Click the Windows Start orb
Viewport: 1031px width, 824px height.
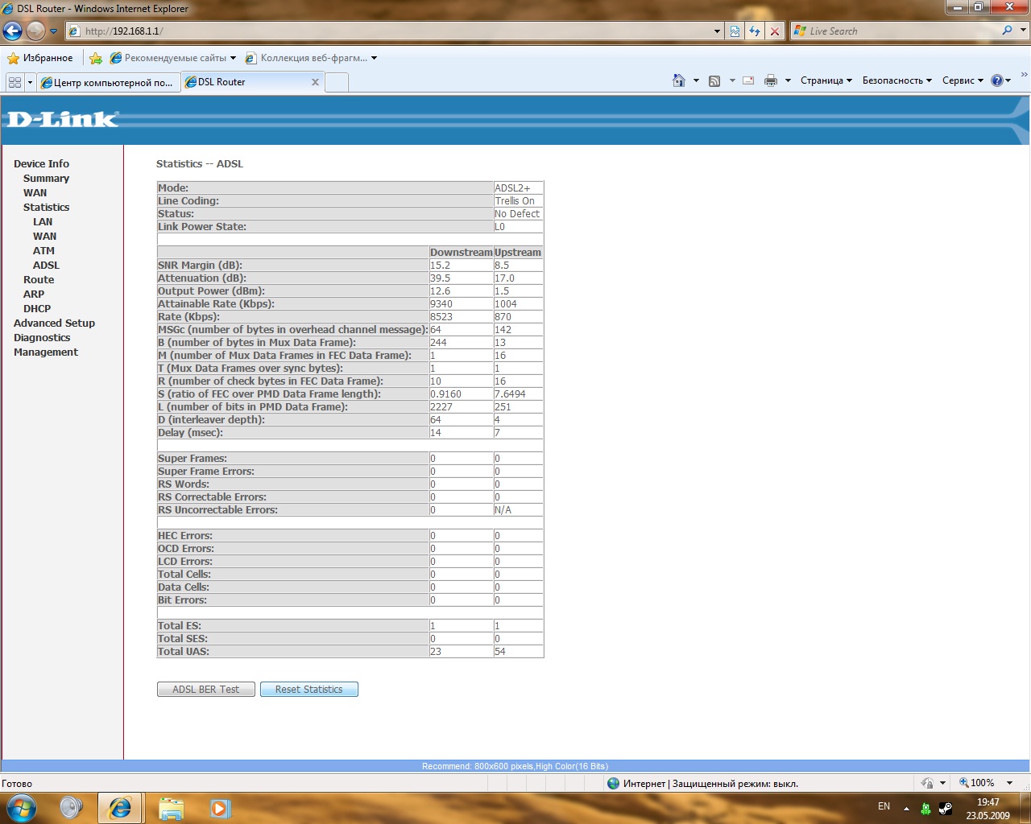point(21,807)
